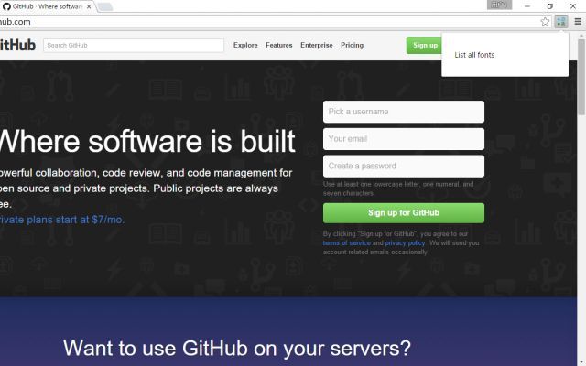Open the Explore nav link
This screenshot has height=366, width=586.
point(245,45)
